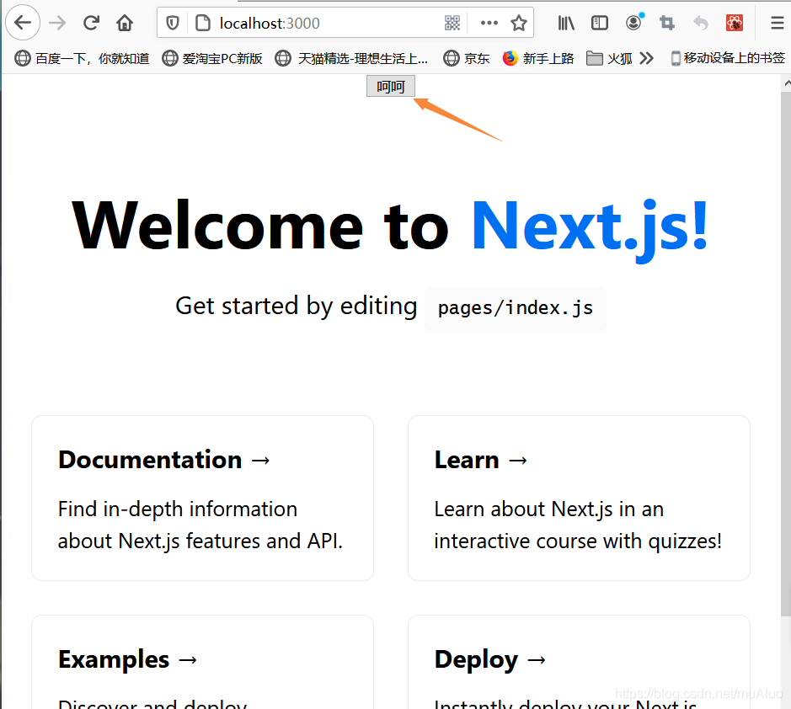Reload the page with refresh icon

pos(91,23)
